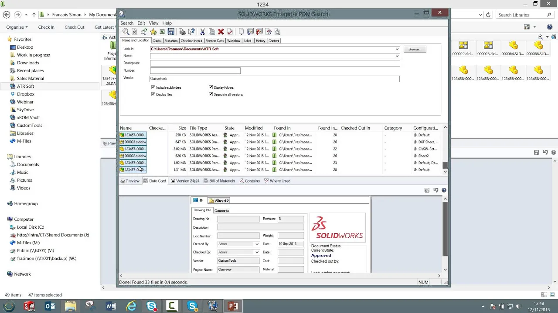The width and height of the screenshot is (558, 313).
Task: Expand the Look in path dropdown
Action: [397, 49]
